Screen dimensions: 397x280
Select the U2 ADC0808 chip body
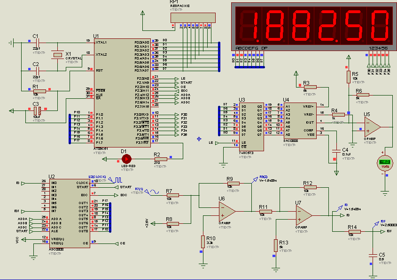pos(70,214)
